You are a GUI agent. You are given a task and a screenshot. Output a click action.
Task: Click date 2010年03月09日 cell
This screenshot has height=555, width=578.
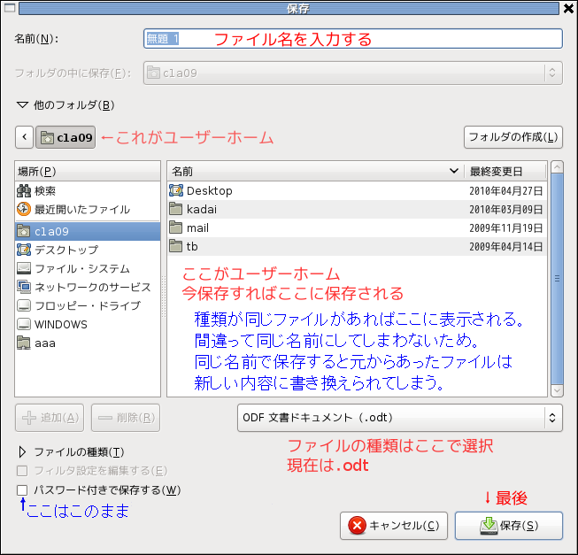(505, 209)
